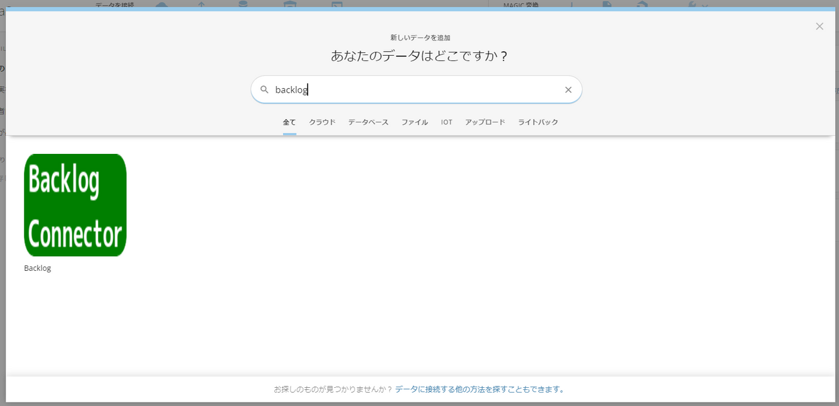Click the search field containing backlog
The width and height of the screenshot is (839, 406).
coord(416,89)
